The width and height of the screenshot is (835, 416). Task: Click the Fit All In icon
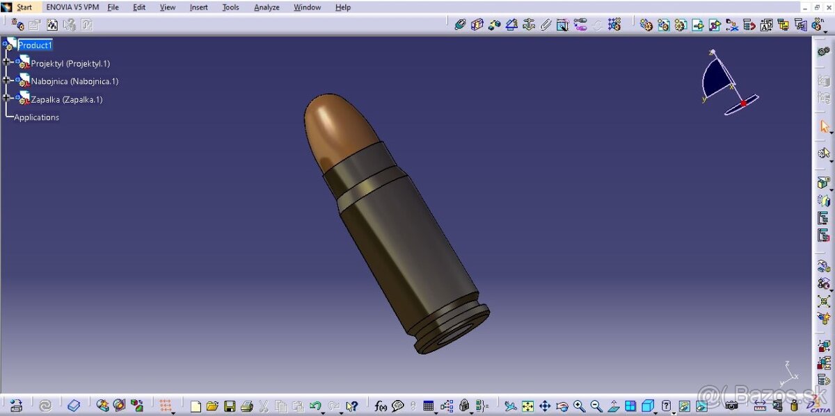527,406
